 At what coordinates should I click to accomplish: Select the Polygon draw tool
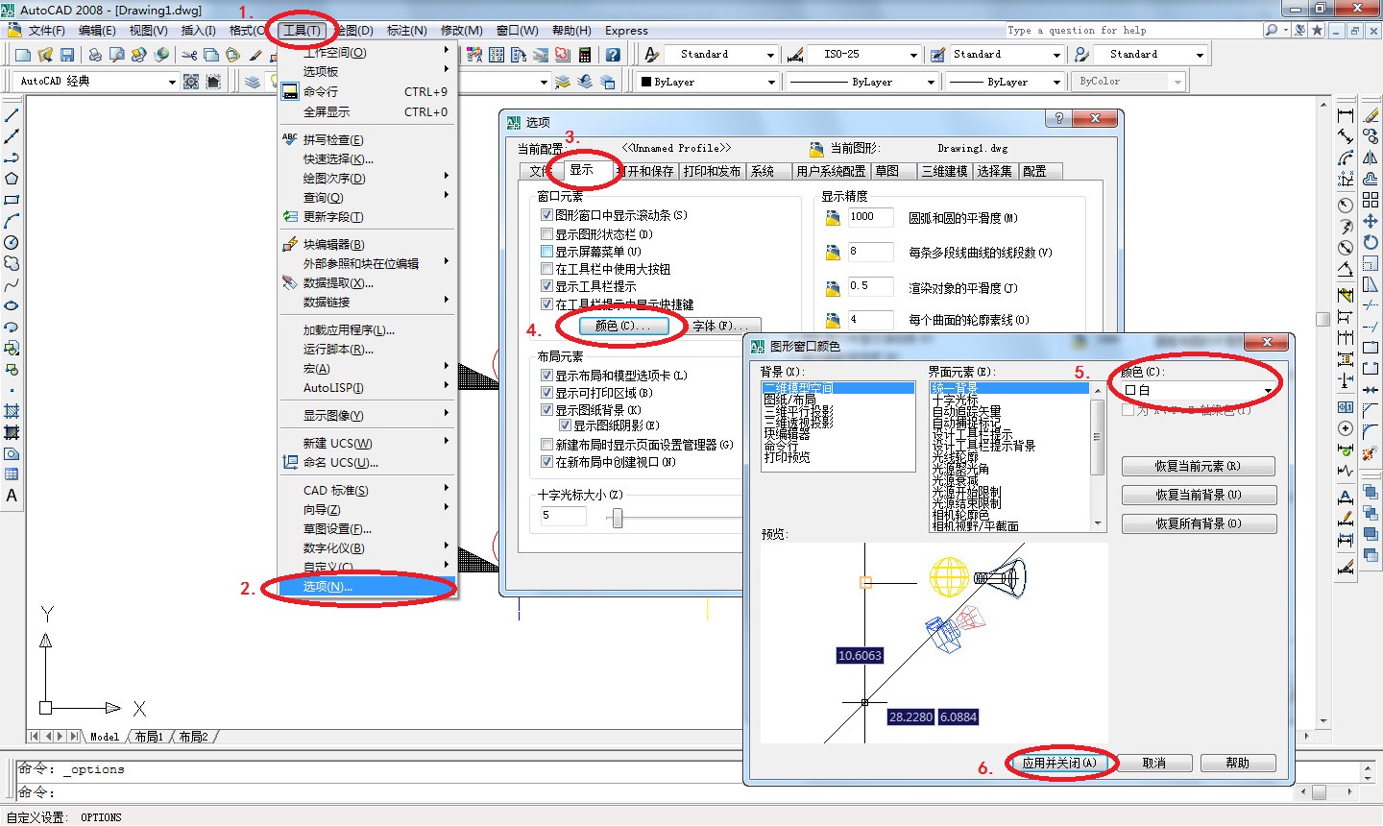pyautogui.click(x=12, y=179)
